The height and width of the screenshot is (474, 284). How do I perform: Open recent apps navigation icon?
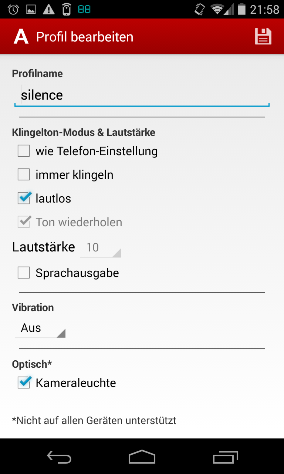coord(226,458)
